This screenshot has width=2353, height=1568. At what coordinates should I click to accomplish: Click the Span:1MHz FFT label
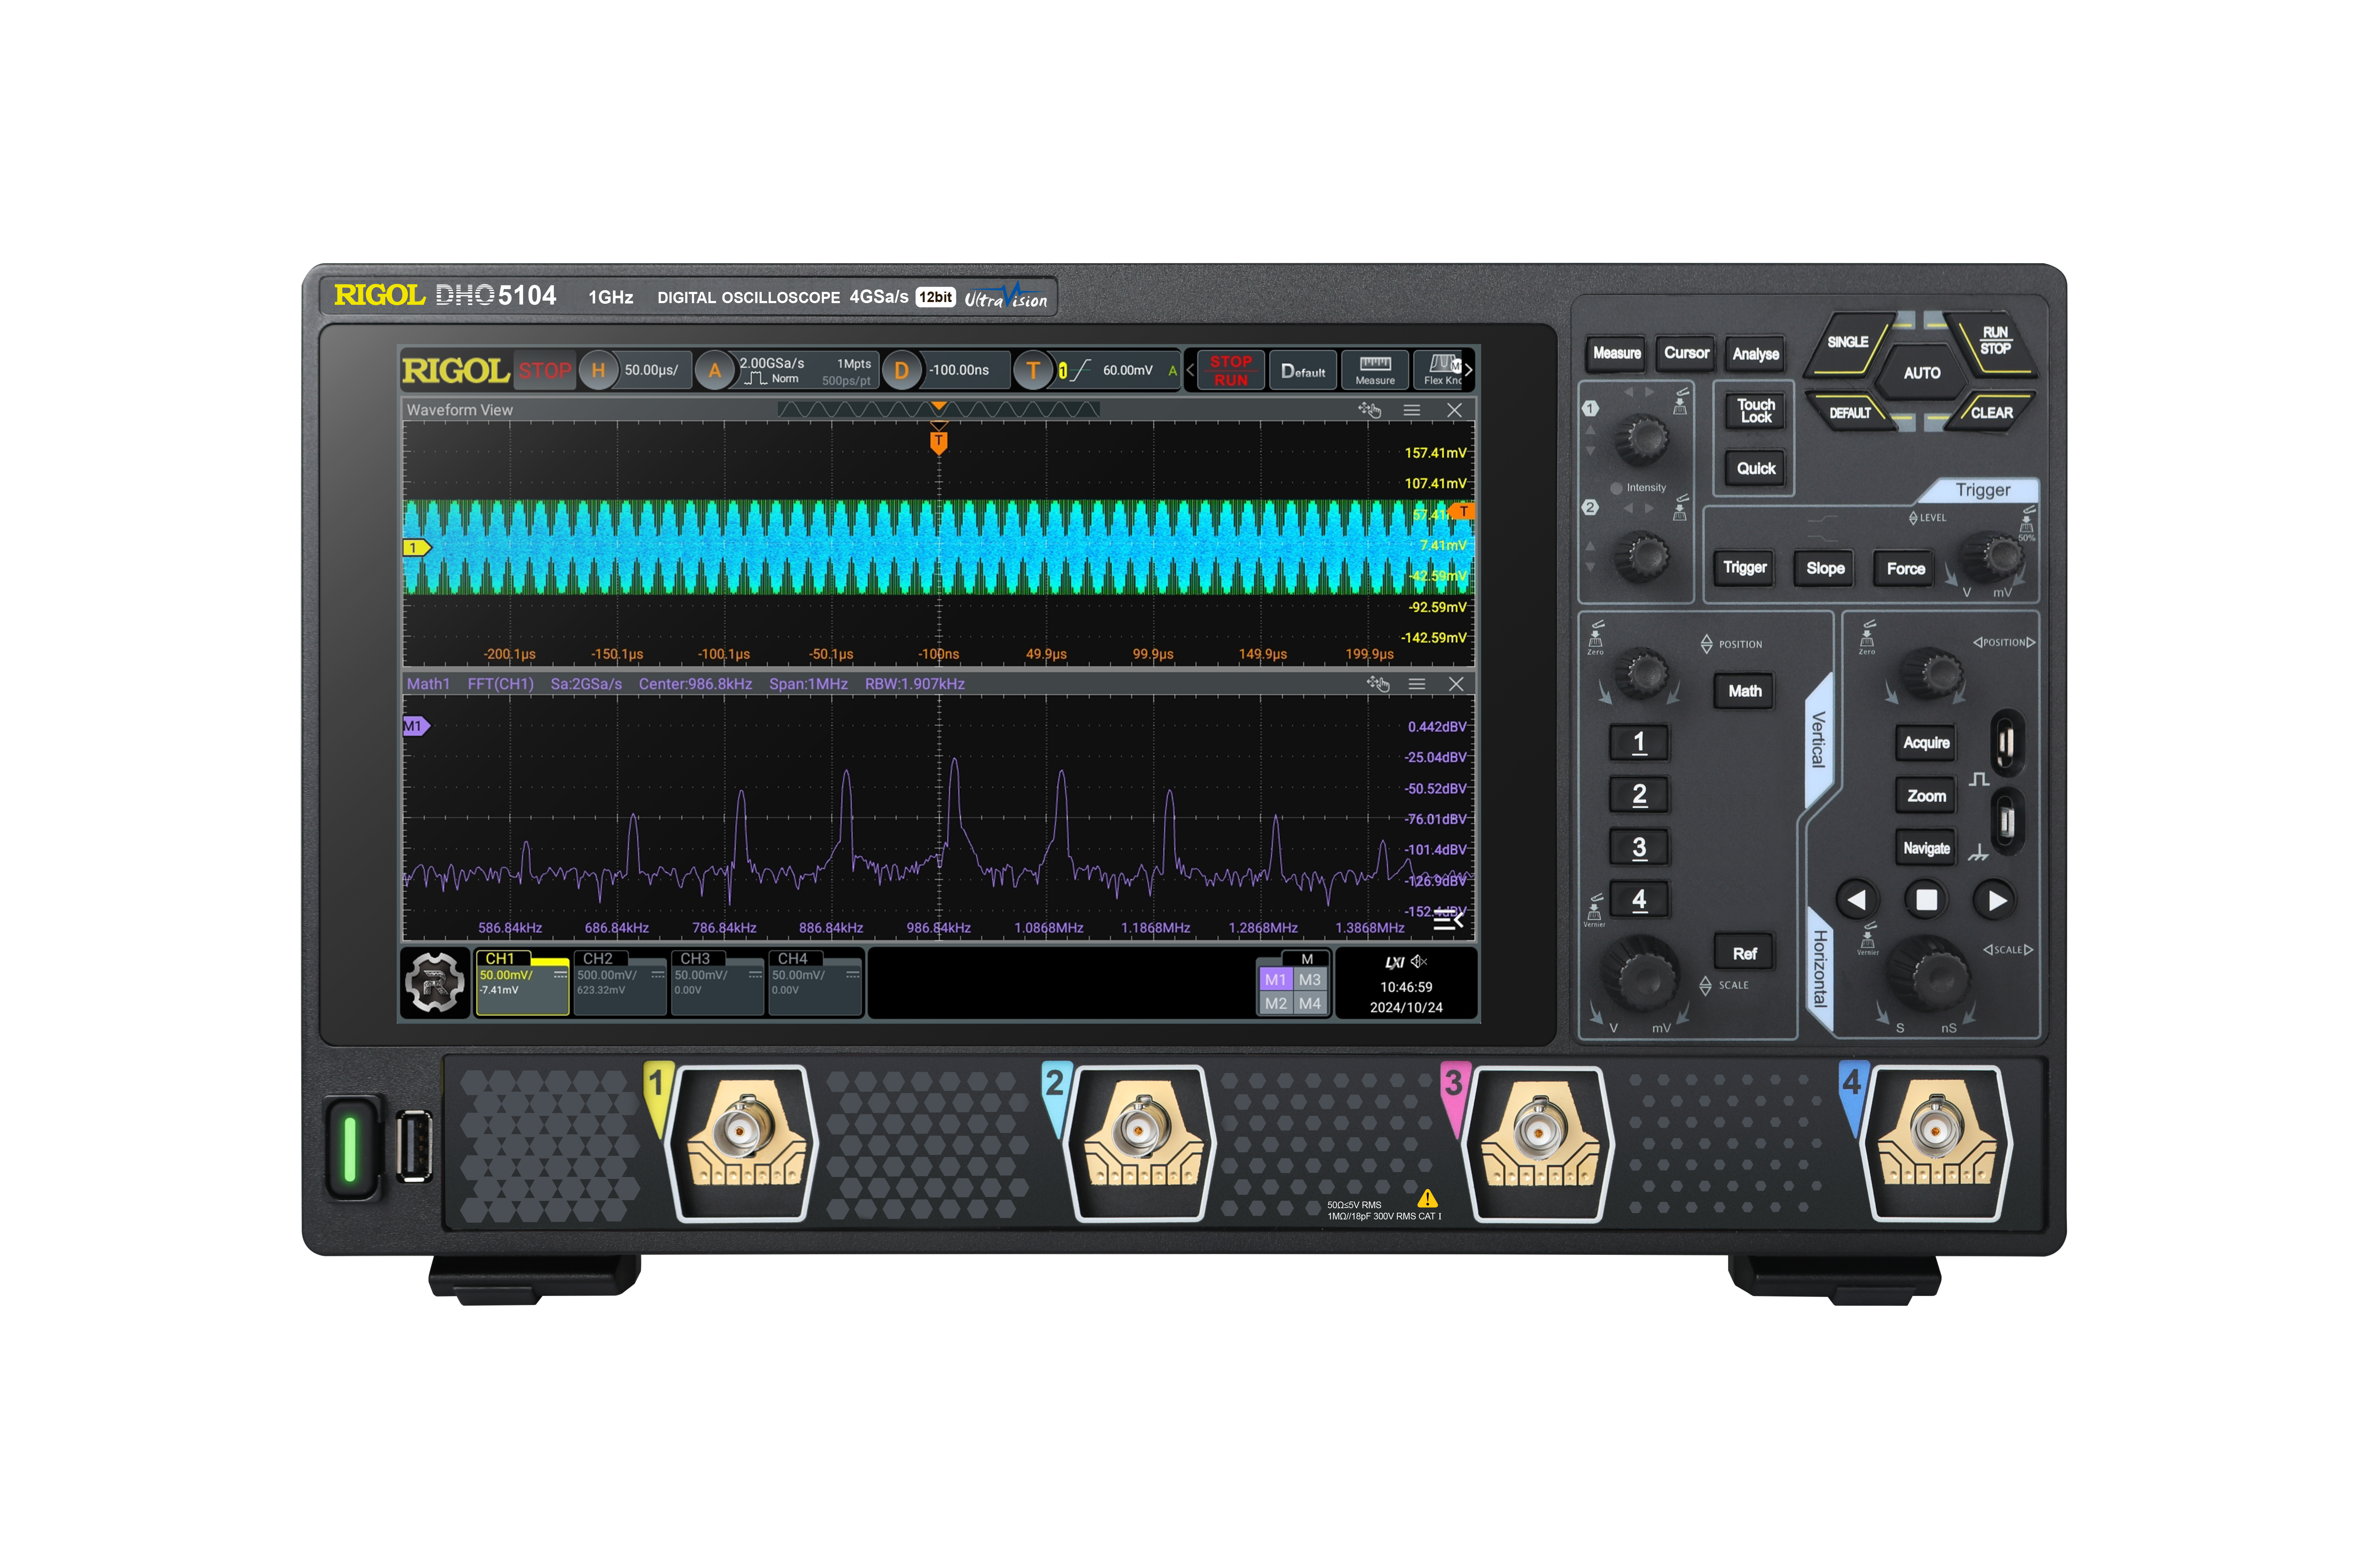tap(808, 684)
